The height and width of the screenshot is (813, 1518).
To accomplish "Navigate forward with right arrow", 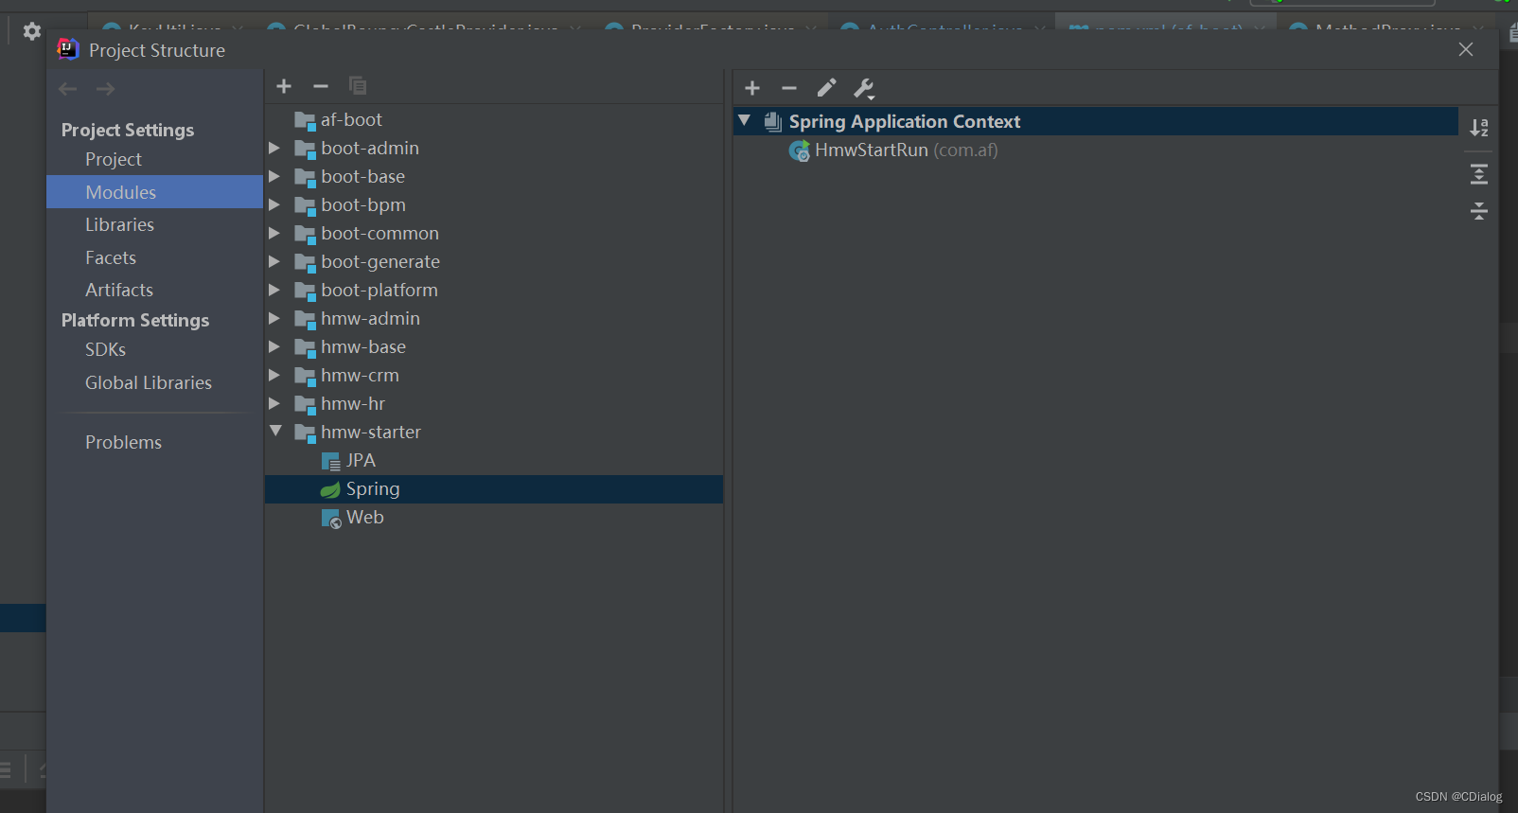I will (x=106, y=89).
